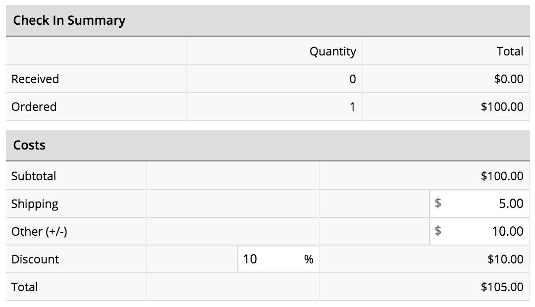Click the Shipping row label
Viewport: 535px width, 307px height.
pyautogui.click(x=34, y=204)
